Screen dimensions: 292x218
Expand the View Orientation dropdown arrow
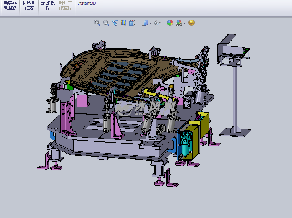click(x=138, y=23)
